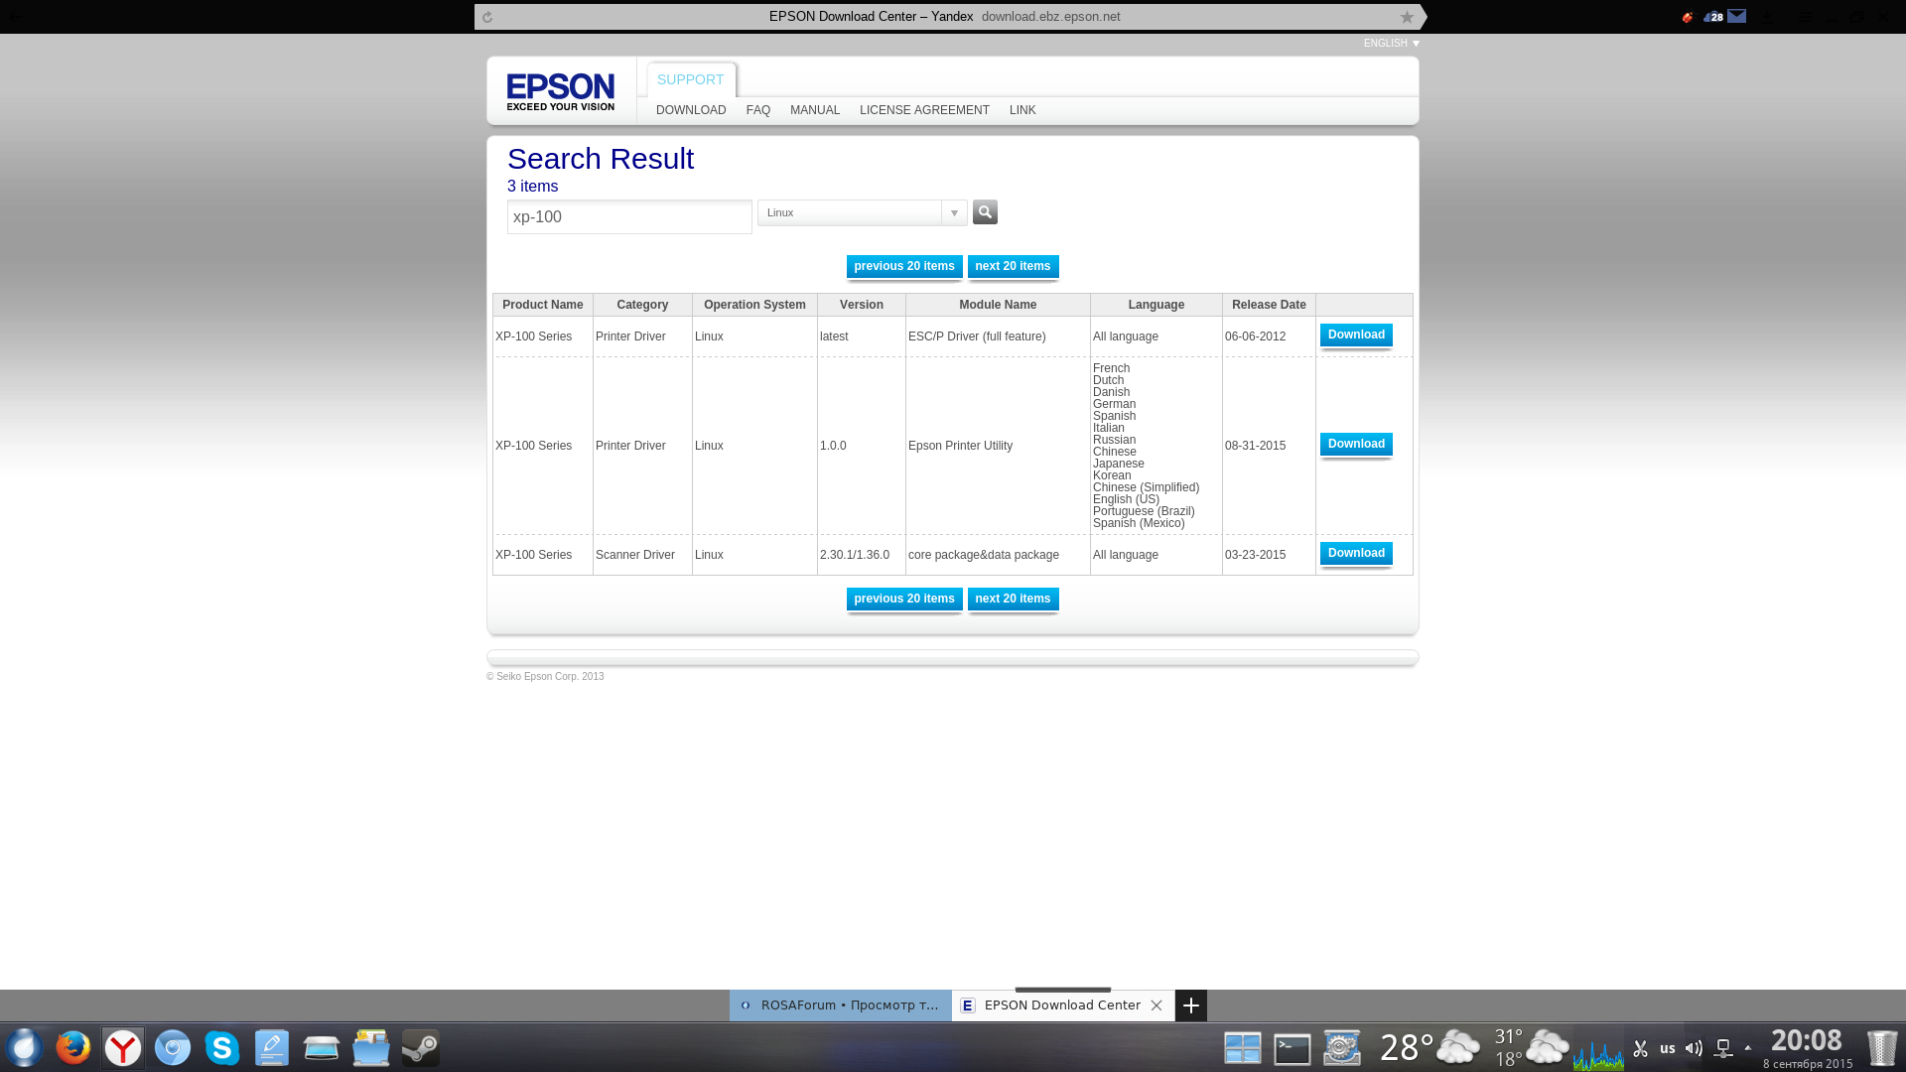Open the FAQ menu item
Viewport: 1906px width, 1072px height.
(757, 110)
